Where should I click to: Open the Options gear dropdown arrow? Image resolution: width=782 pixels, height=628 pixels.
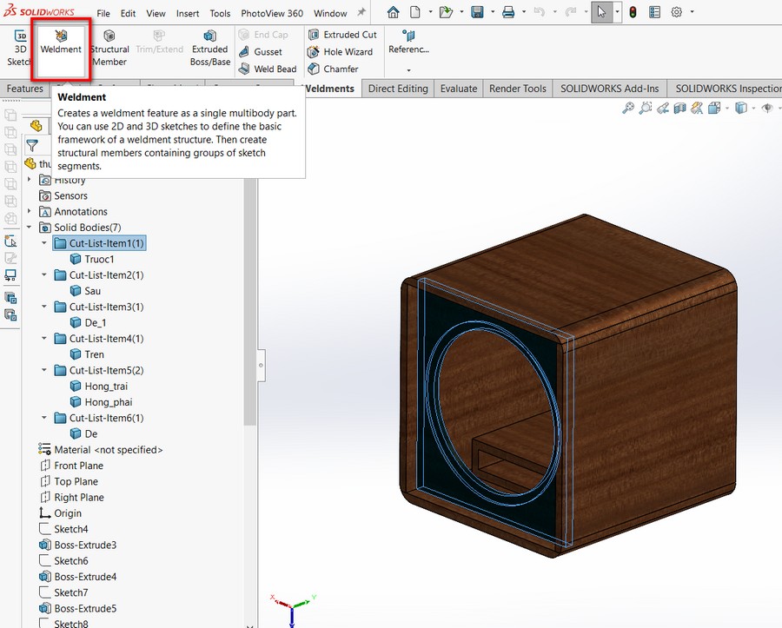point(692,12)
